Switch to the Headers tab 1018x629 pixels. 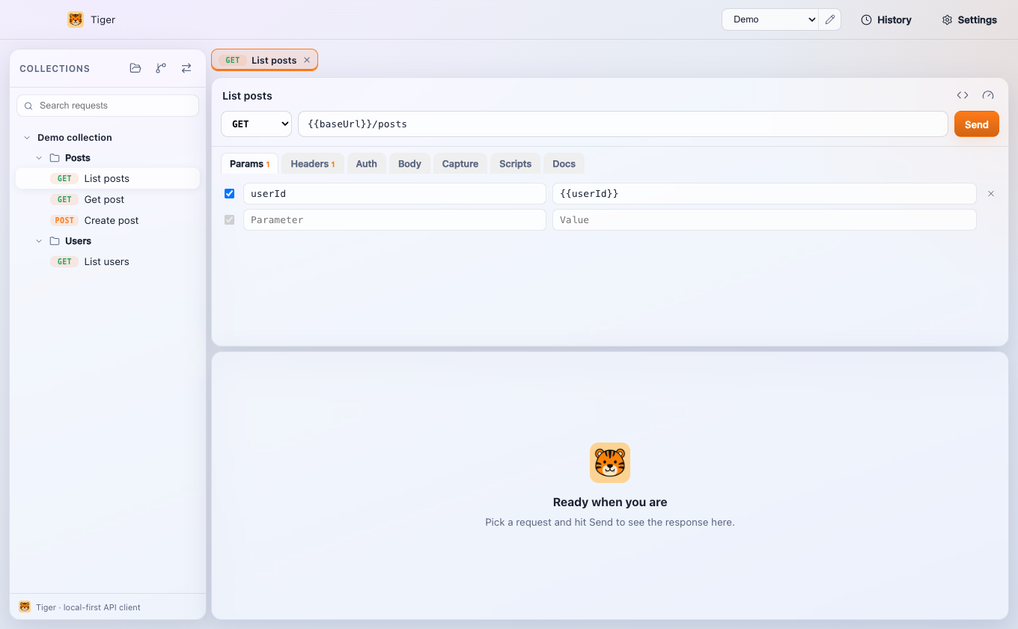pyautogui.click(x=312, y=164)
